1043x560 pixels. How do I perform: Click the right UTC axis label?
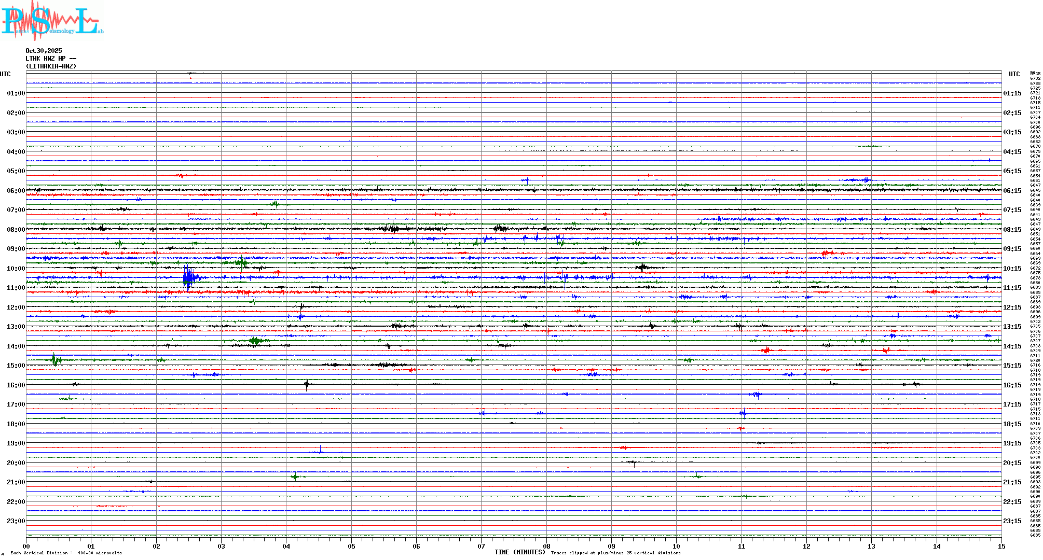coord(1014,74)
